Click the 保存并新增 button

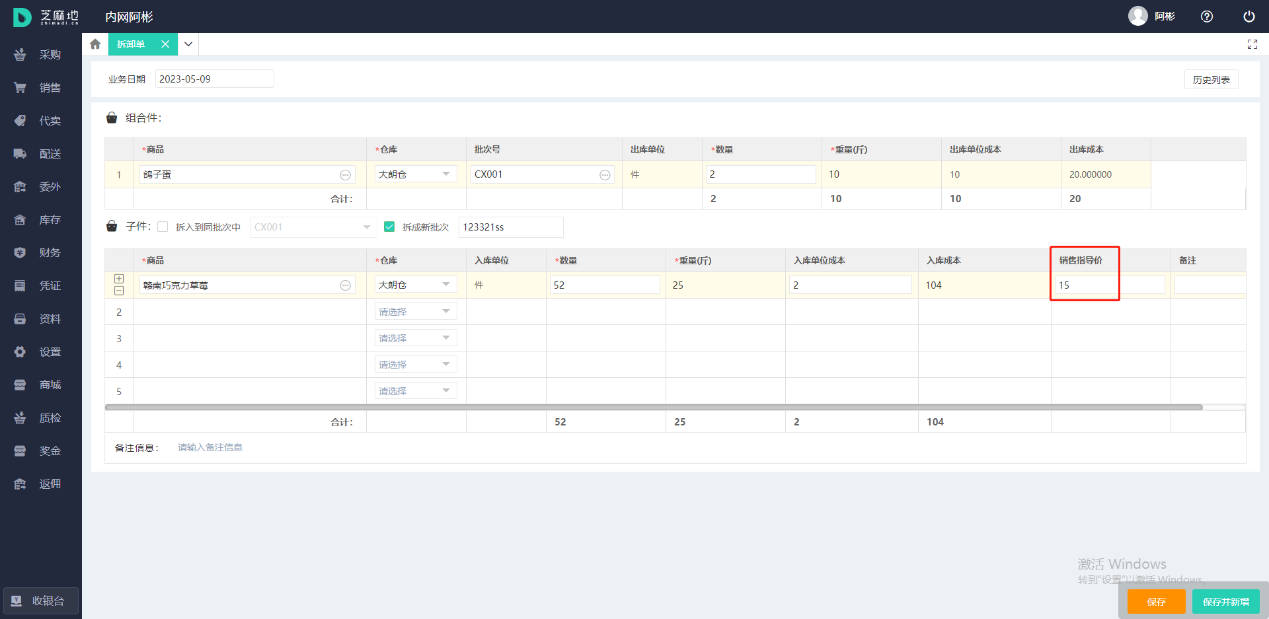[x=1225, y=602]
